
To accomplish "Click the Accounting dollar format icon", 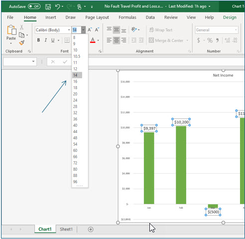I will click(198, 40).
